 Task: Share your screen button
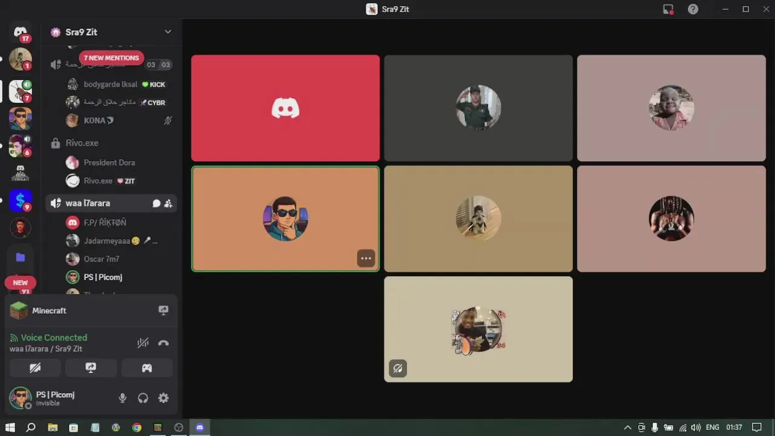tap(91, 368)
